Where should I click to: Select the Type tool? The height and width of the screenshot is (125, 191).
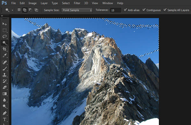click(x=4, y=119)
